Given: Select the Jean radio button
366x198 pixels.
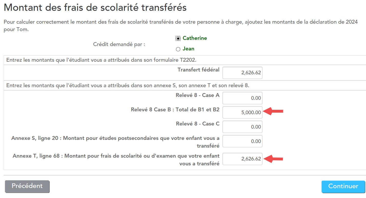Looking at the screenshot, I should (x=178, y=49).
